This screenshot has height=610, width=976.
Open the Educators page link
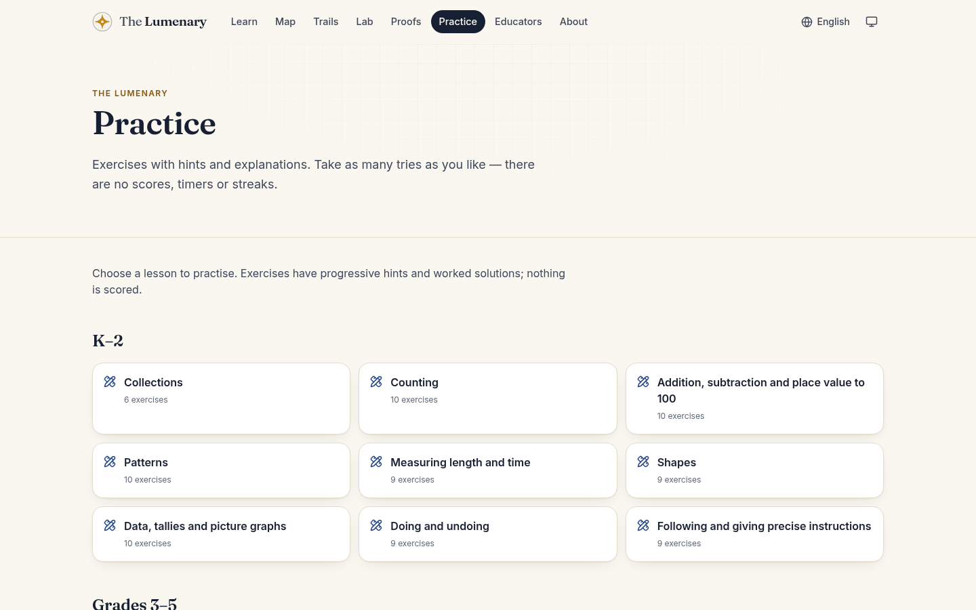coord(518,22)
